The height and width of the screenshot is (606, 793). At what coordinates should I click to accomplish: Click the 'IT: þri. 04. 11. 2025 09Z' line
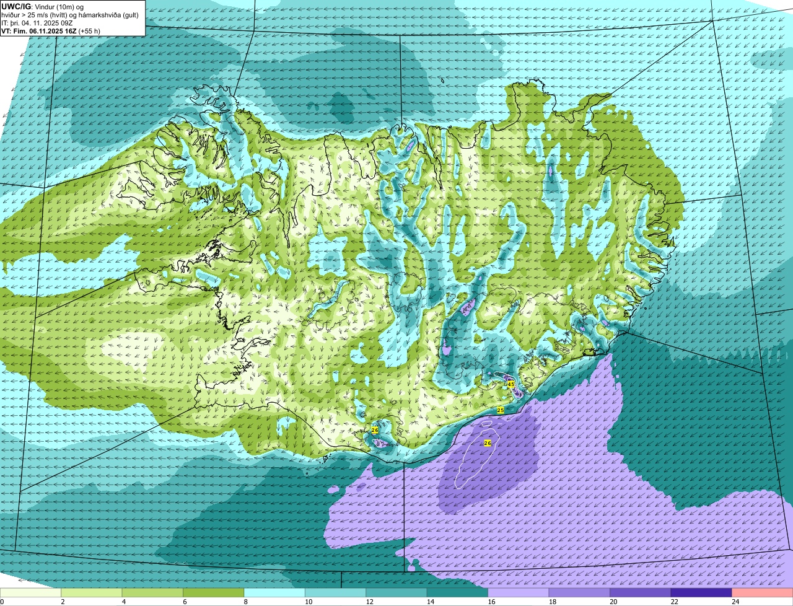tap(38, 23)
